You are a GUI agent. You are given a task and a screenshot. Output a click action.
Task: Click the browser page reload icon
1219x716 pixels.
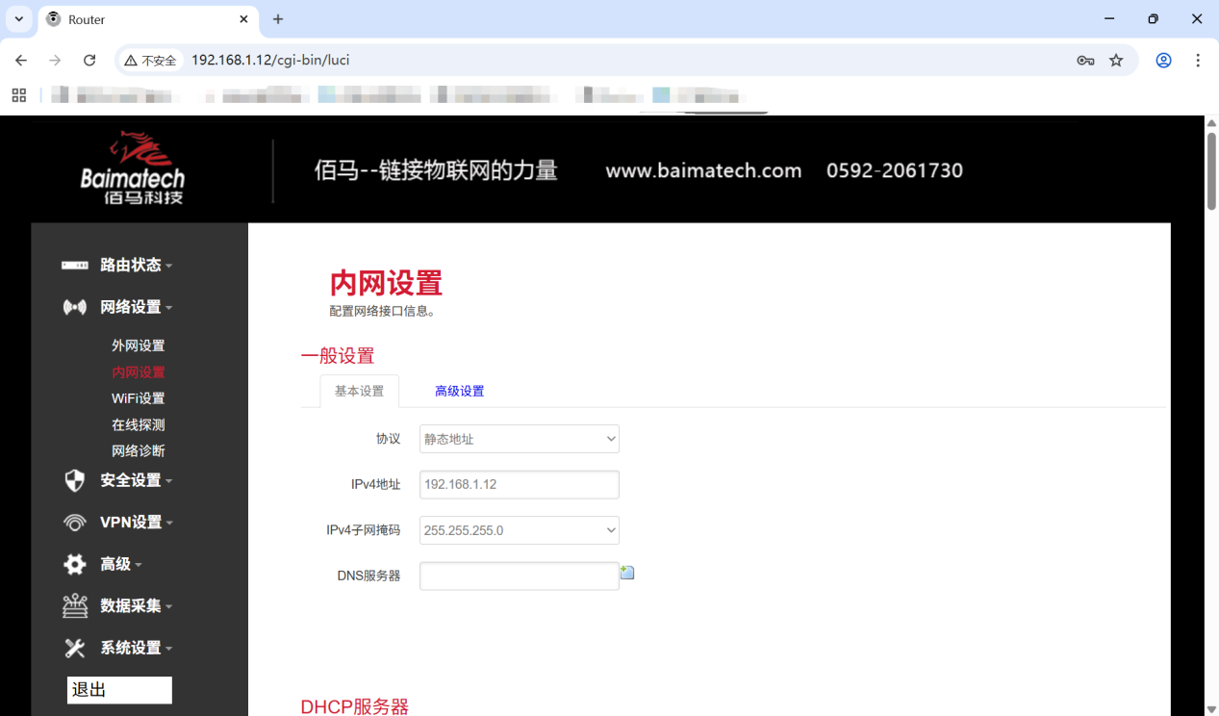pyautogui.click(x=89, y=60)
